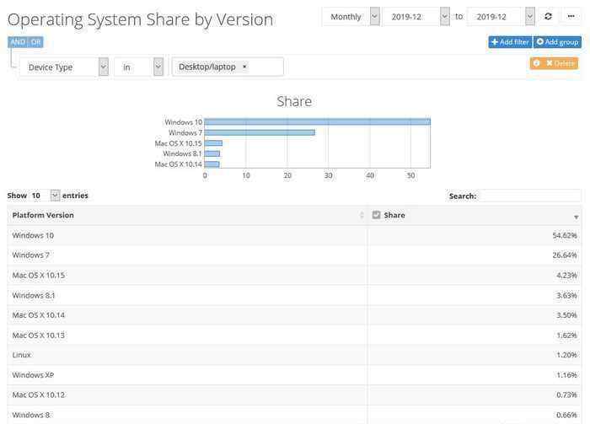This screenshot has height=424, width=590.
Task: Open the more options ellipsis menu
Action: (571, 17)
